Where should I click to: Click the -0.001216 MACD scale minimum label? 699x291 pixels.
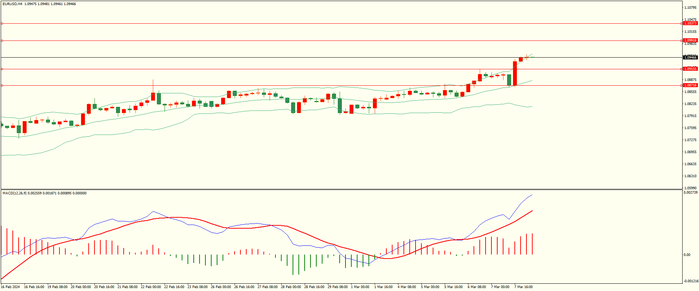pyautogui.click(x=690, y=281)
